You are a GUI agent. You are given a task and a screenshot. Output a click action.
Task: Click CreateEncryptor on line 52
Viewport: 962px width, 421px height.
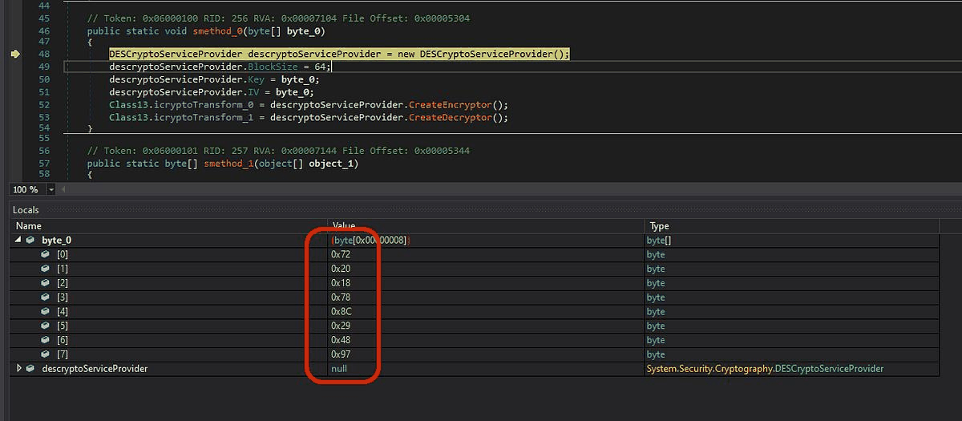point(450,105)
